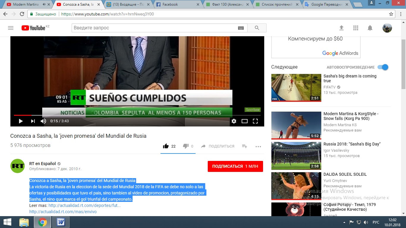This screenshot has height=228, width=406.
Task: Click the page's vertical scrollbar
Action: 404,64
